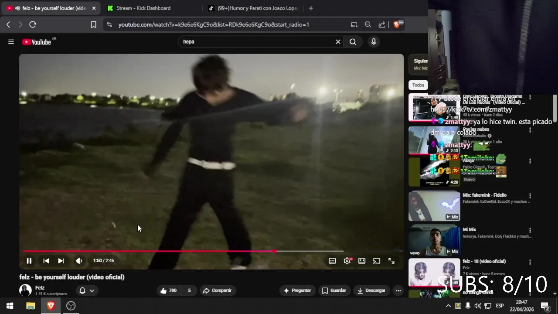This screenshot has width=558, height=314.
Task: Play the Abeja video thumbnail
Action: click(x=434, y=172)
